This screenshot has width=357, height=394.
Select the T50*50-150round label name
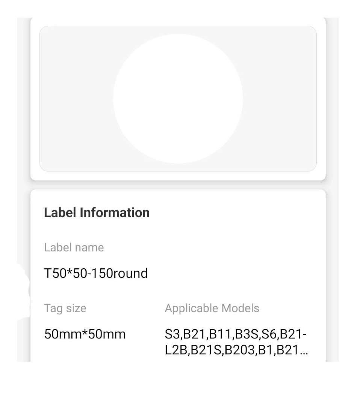(x=96, y=273)
